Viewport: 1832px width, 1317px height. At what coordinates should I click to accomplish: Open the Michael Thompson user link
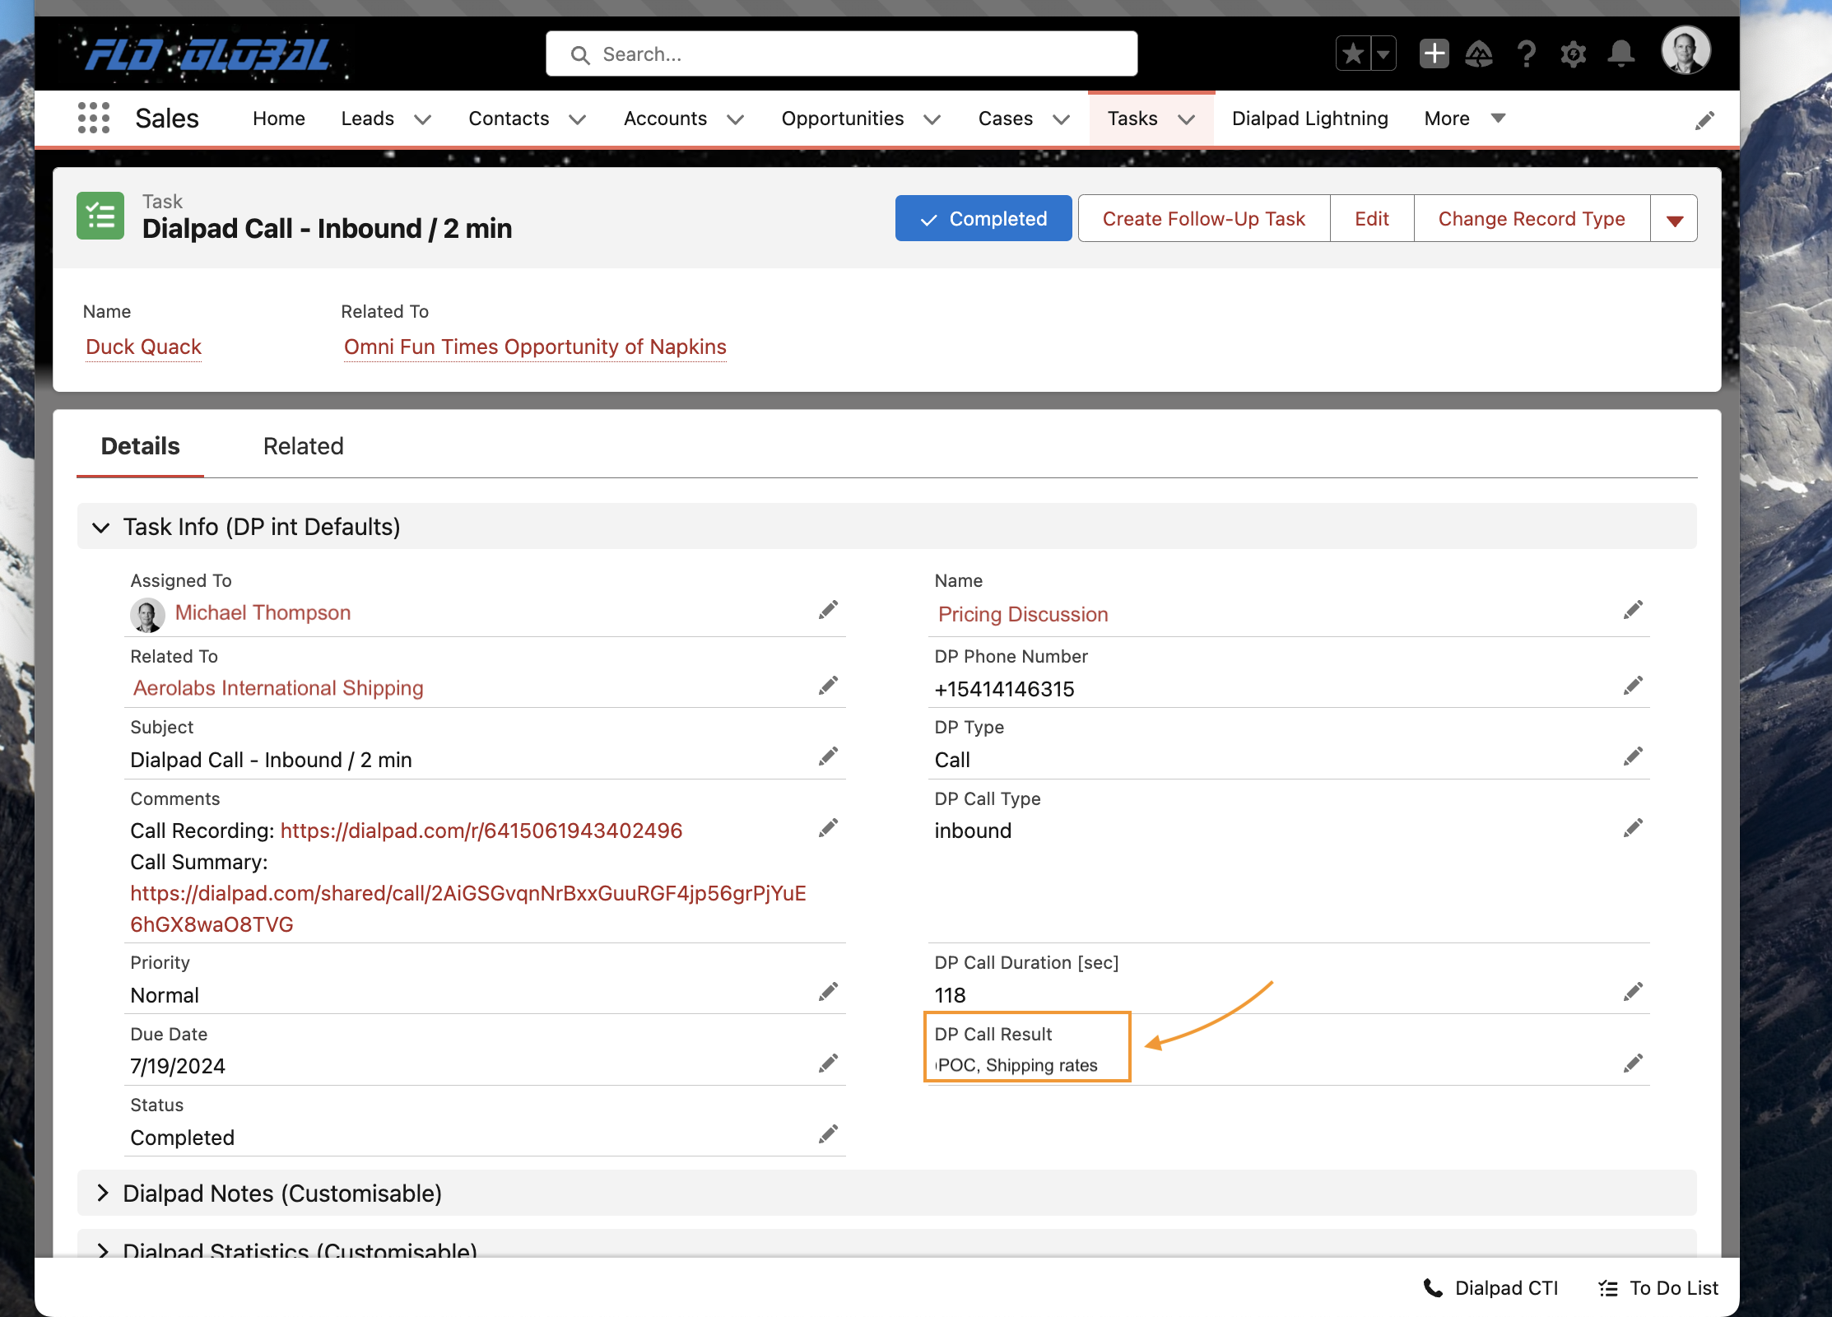pos(263,612)
